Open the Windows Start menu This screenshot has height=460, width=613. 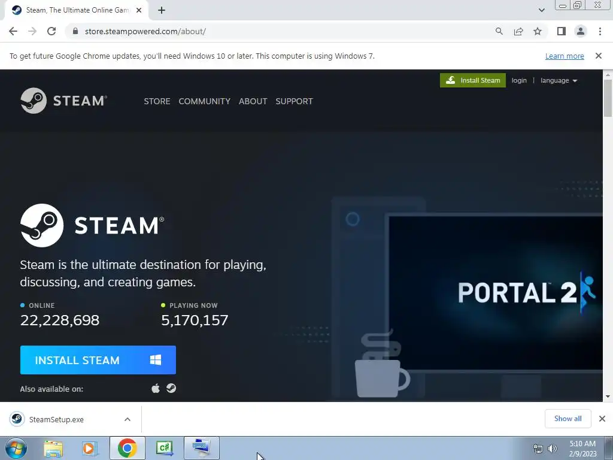point(16,448)
